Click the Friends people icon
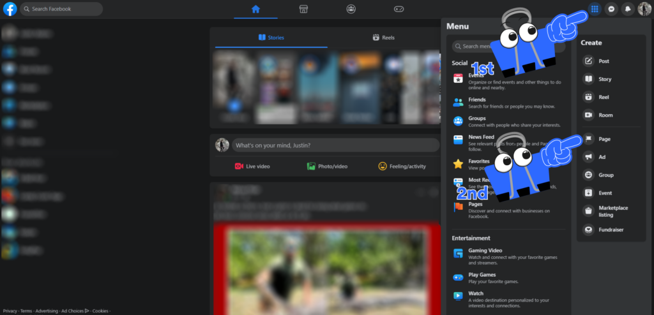Screen dimensions: 654x315 click(x=458, y=103)
